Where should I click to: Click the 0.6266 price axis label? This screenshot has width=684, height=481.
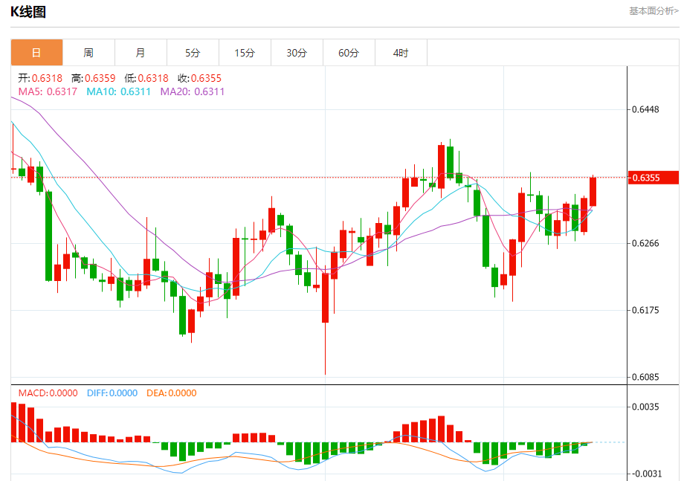[x=645, y=243]
